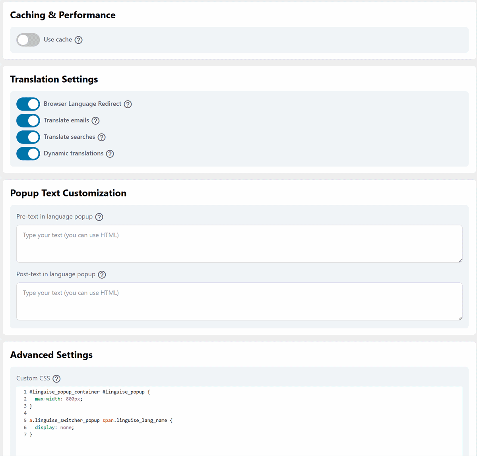This screenshot has height=456, width=477.
Task: Click the Custom CSS label text
Action: [33, 378]
